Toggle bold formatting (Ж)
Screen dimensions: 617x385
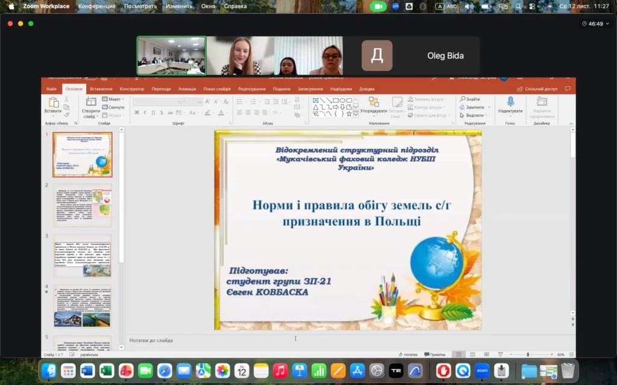coord(137,112)
